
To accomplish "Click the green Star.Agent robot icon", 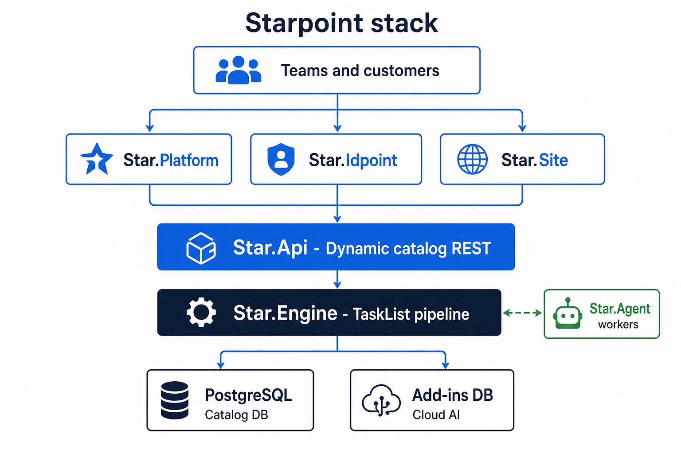I will (567, 313).
